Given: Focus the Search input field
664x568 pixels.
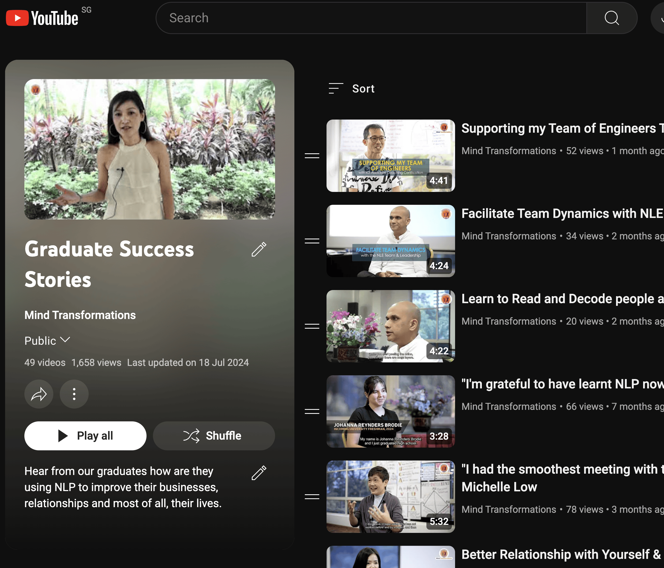Looking at the screenshot, I should pos(371,18).
